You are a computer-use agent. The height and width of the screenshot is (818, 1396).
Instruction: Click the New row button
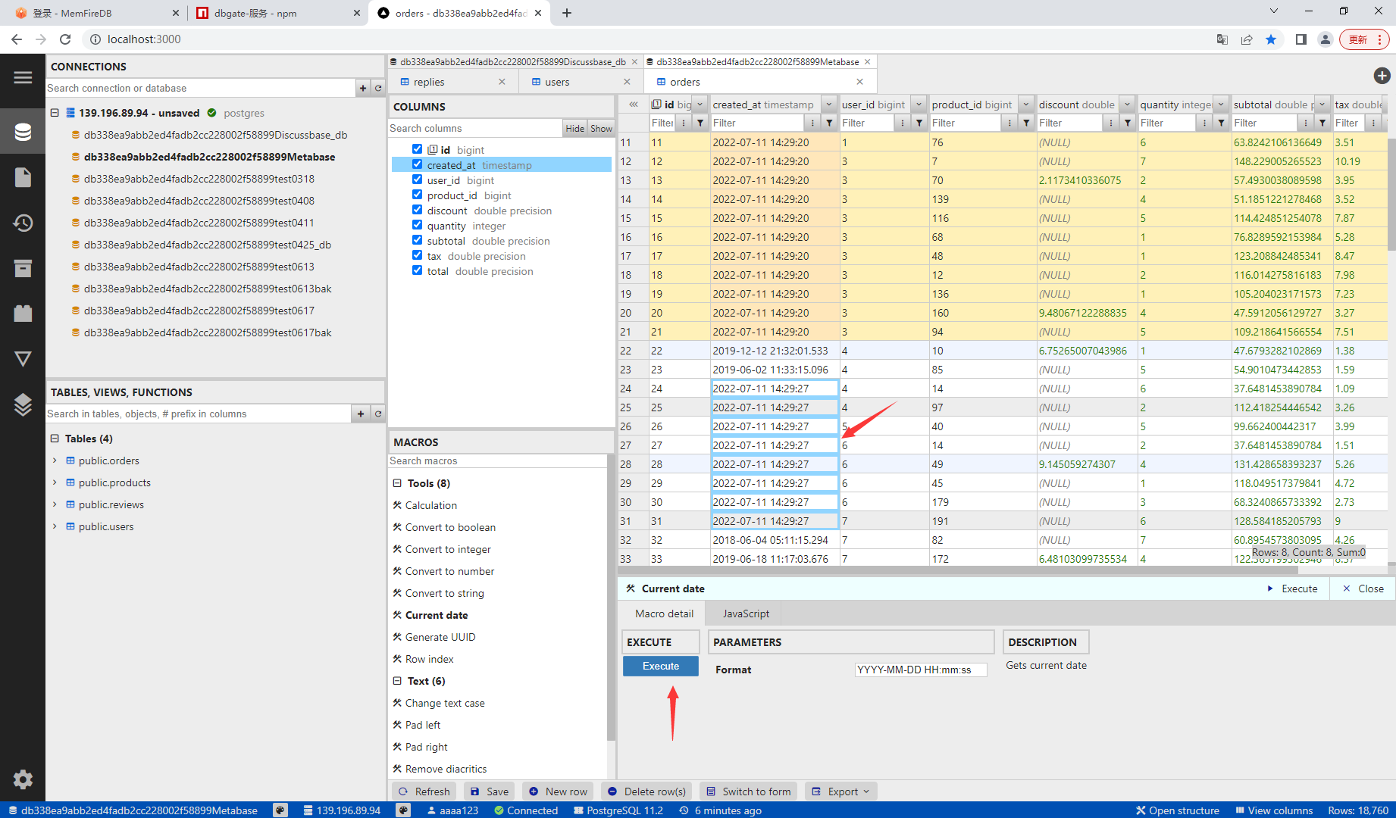point(558,791)
